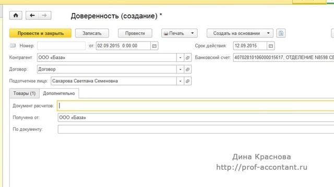Click the Подотчетное лицо field Сахарова
334x187 pixels.
pyautogui.click(x=114, y=81)
